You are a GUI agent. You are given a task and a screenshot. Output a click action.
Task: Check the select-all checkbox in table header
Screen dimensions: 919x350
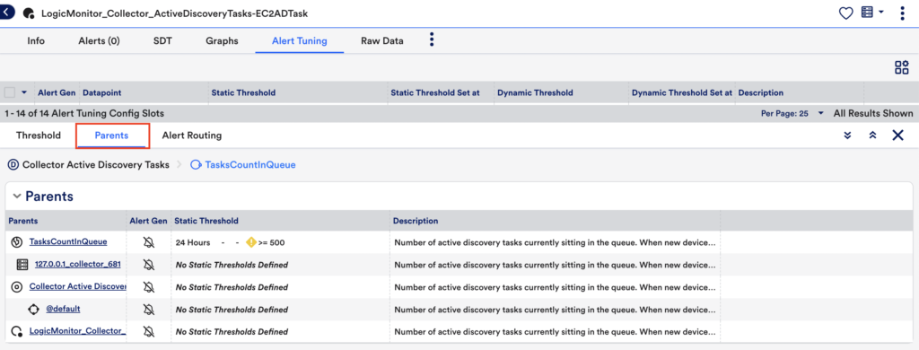click(9, 92)
